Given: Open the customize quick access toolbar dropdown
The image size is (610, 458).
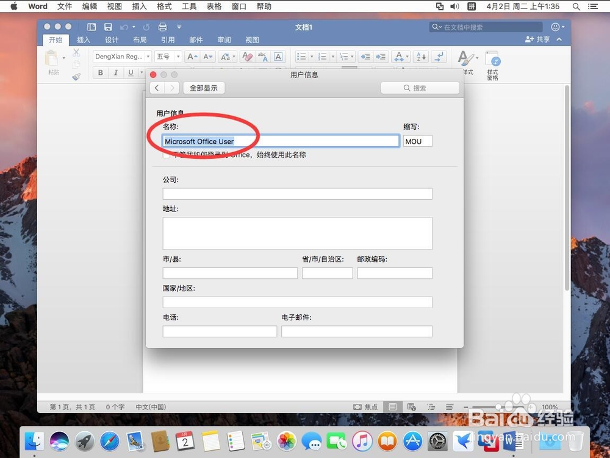Looking at the screenshot, I should [x=179, y=27].
